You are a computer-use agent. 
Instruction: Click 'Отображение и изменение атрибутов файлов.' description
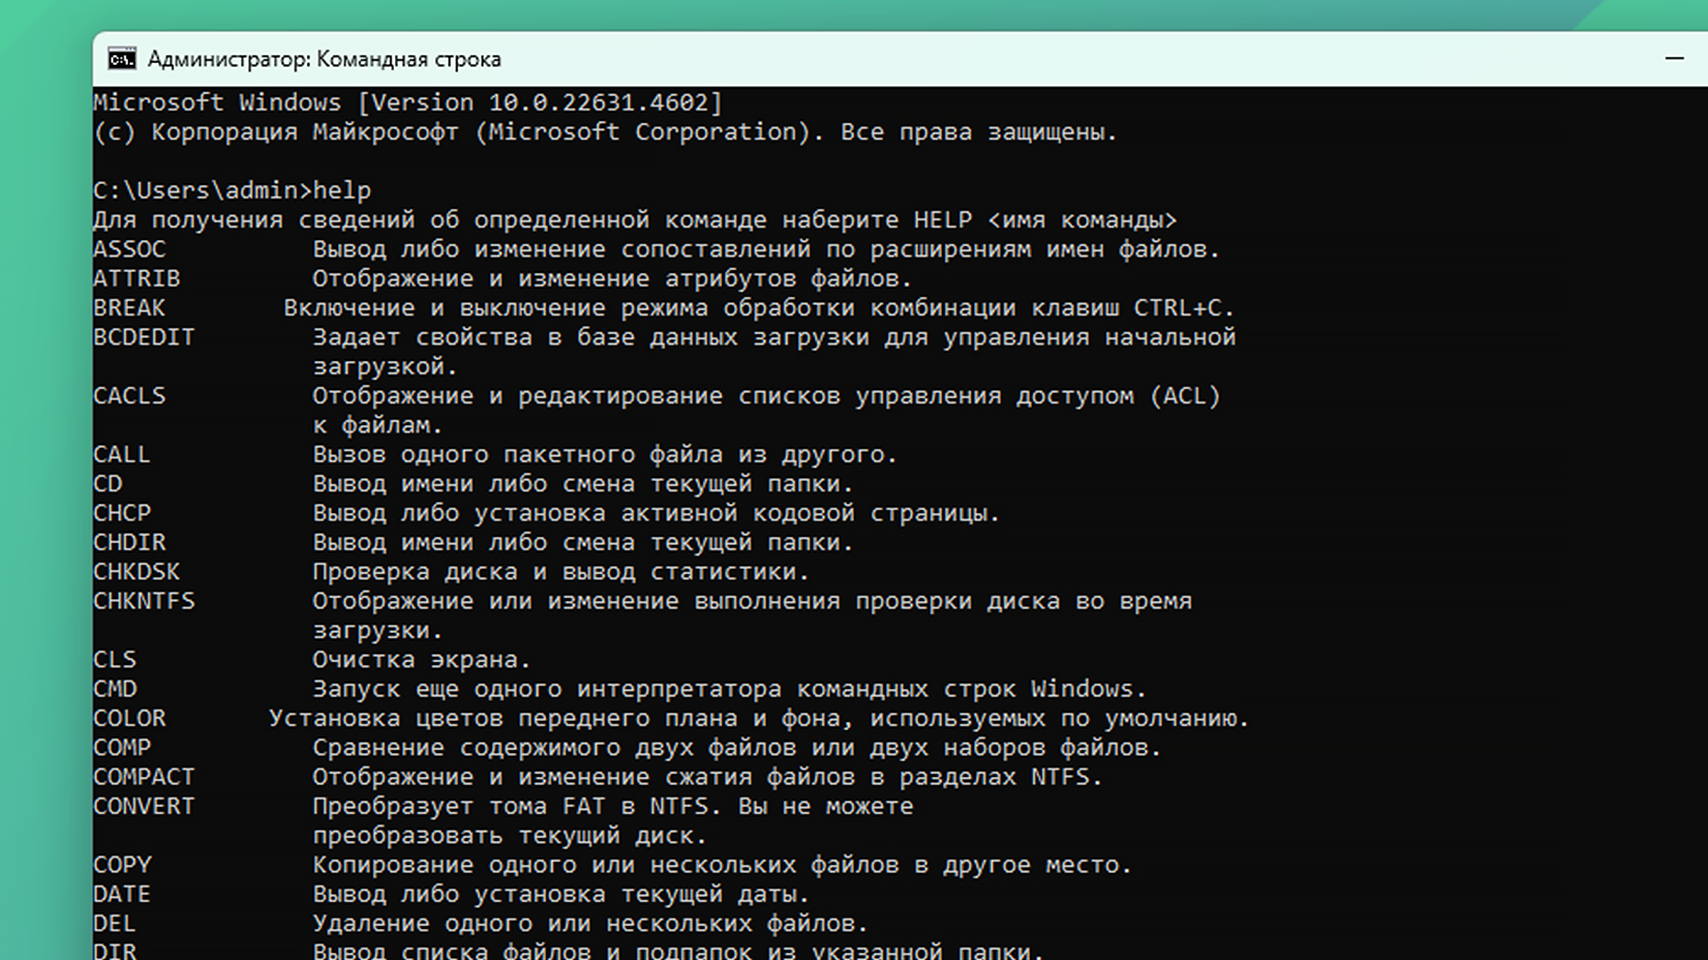point(612,278)
